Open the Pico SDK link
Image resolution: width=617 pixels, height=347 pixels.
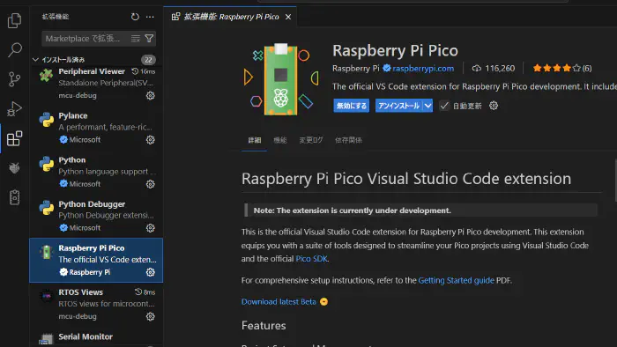[x=311, y=259]
